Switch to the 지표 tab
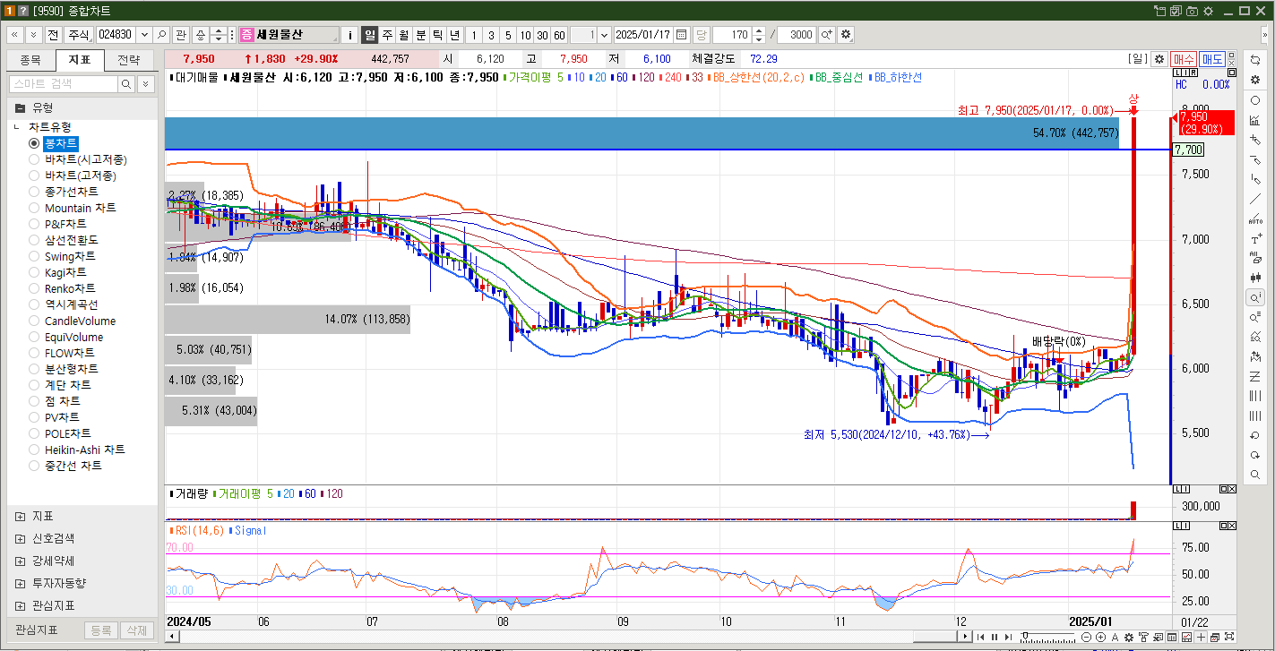The image size is (1275, 651). tap(80, 61)
